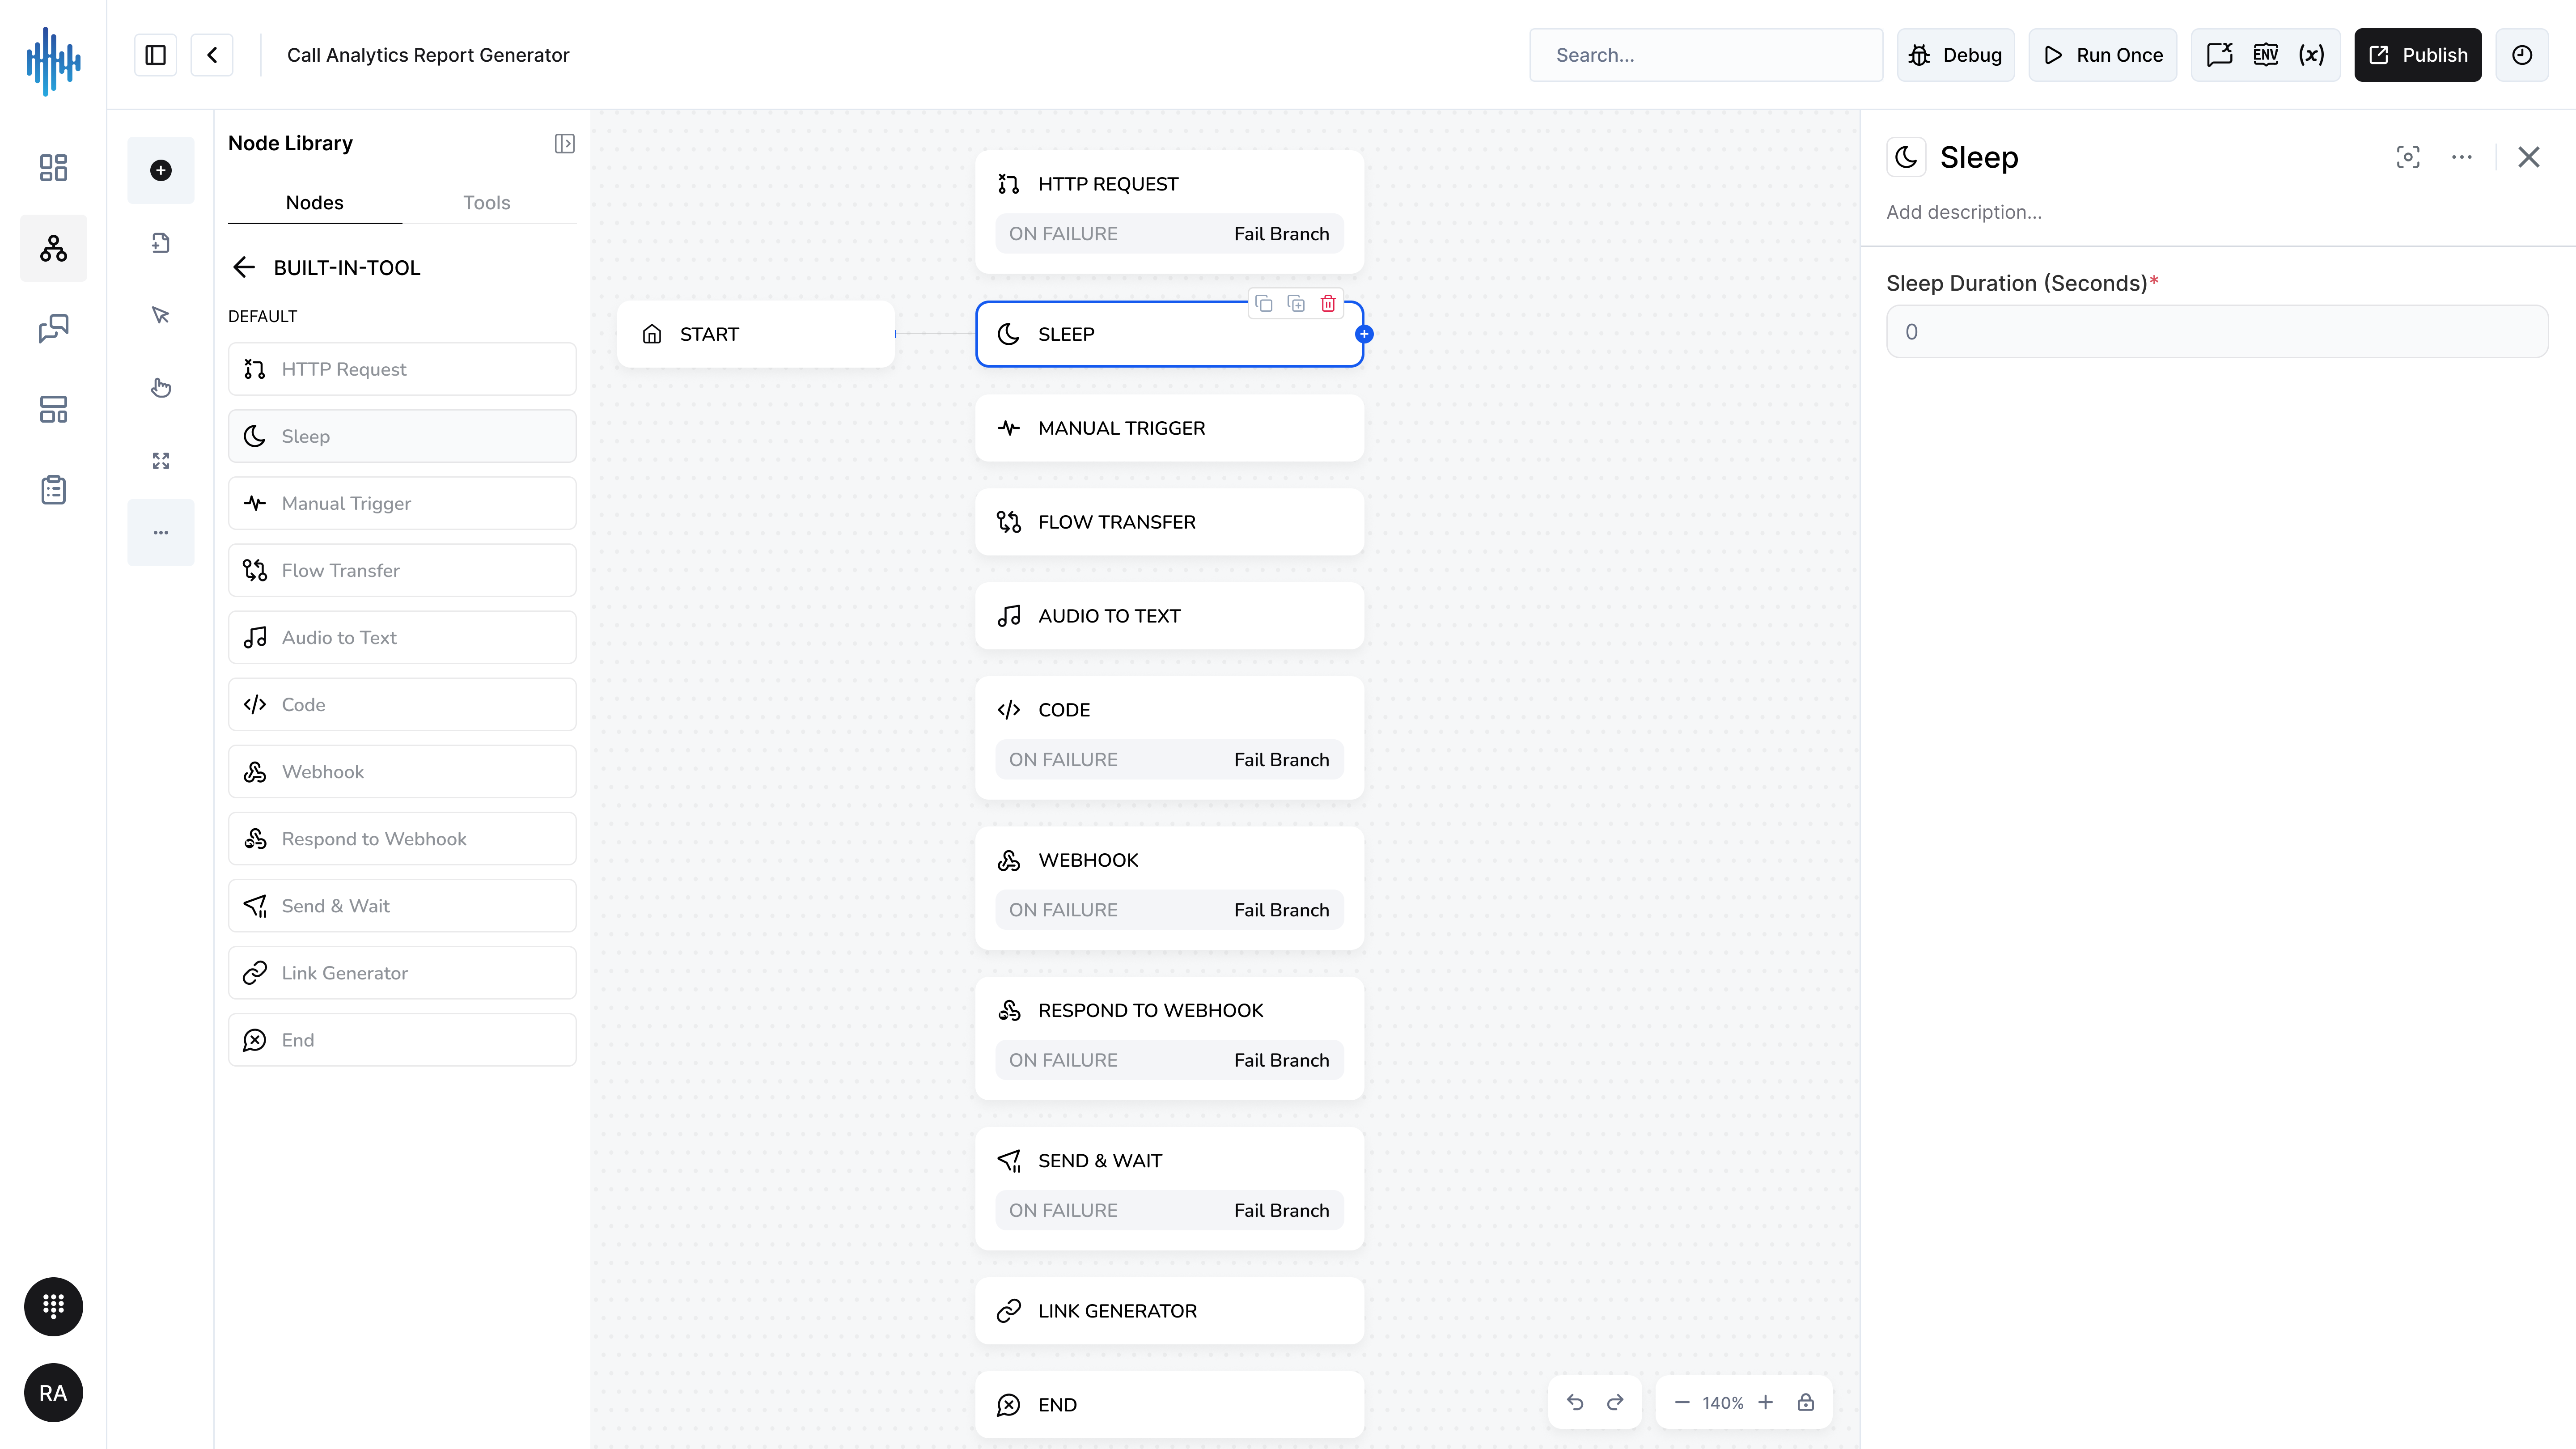
Task: Select Flow Transfer in Node Library
Action: click(x=402, y=570)
